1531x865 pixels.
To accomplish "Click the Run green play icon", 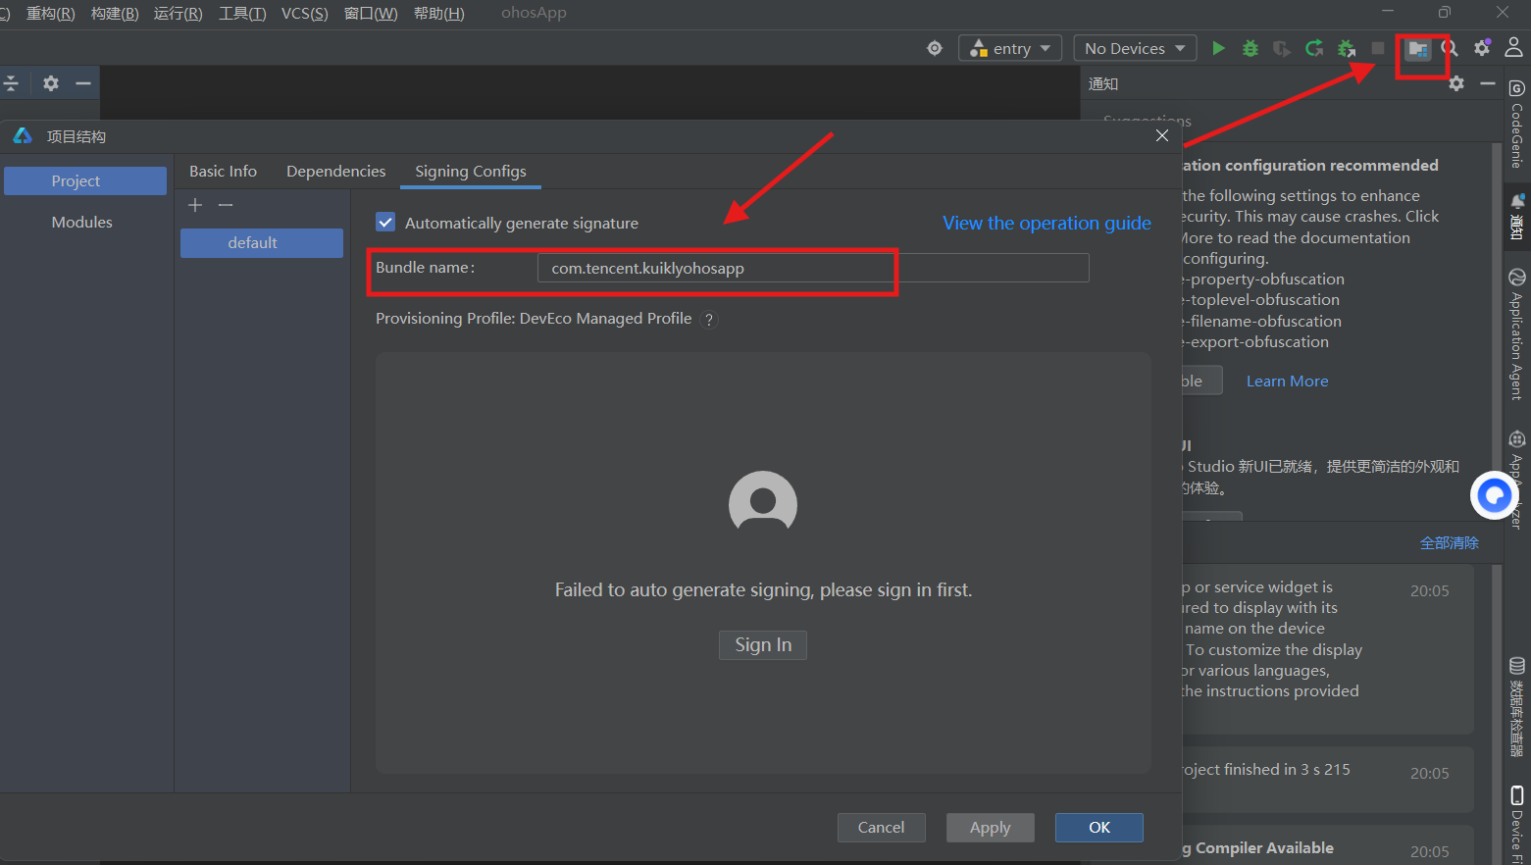I will point(1218,48).
